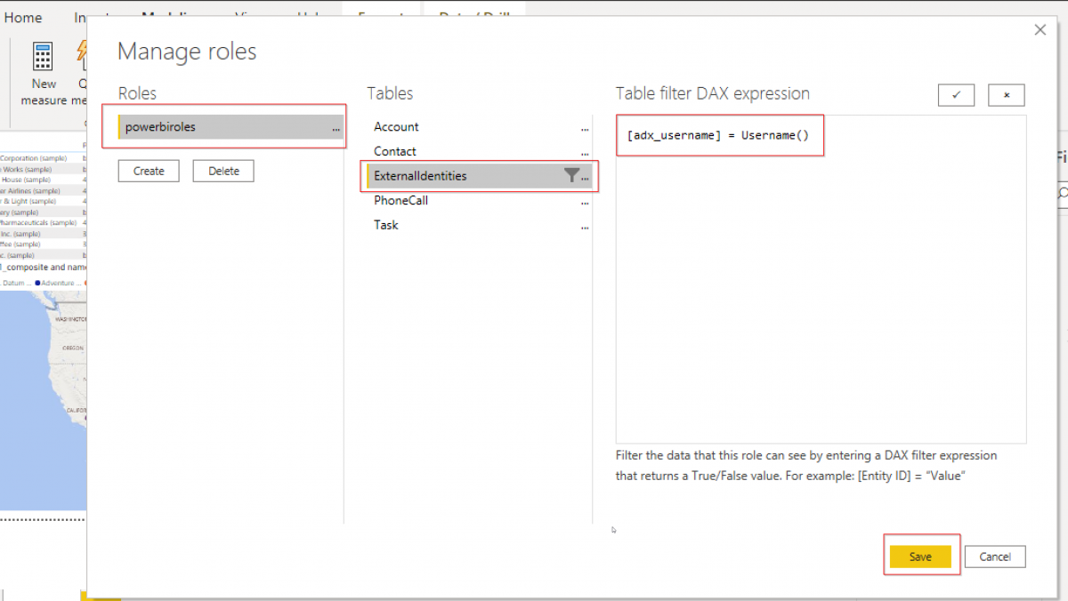Switch to the Home ribbon tab
Image resolution: width=1068 pixels, height=601 pixels.
point(23,17)
